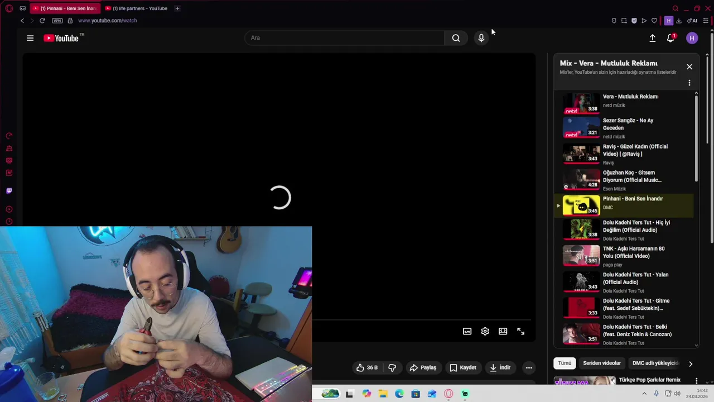714x402 pixels.
Task: Open the Opera GX main menu
Action: click(9, 8)
